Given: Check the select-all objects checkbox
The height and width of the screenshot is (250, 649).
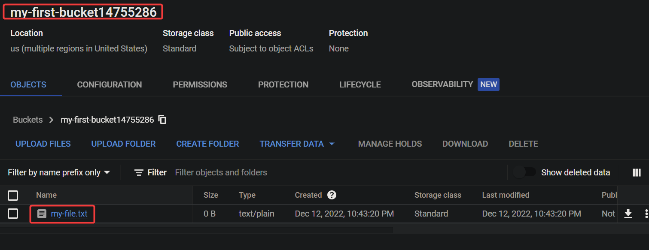Looking at the screenshot, I should 12,195.
